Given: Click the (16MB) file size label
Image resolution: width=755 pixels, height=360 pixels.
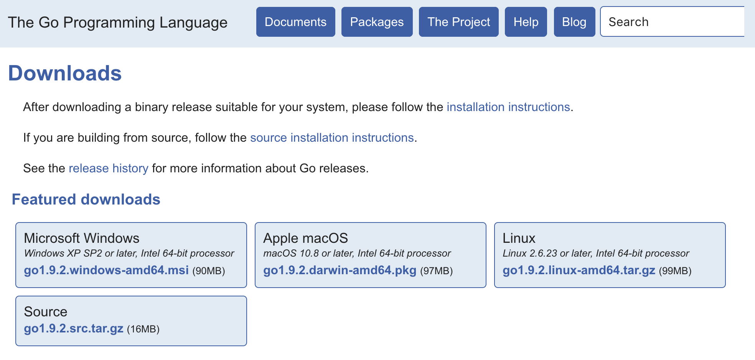Looking at the screenshot, I should click(x=143, y=329).
